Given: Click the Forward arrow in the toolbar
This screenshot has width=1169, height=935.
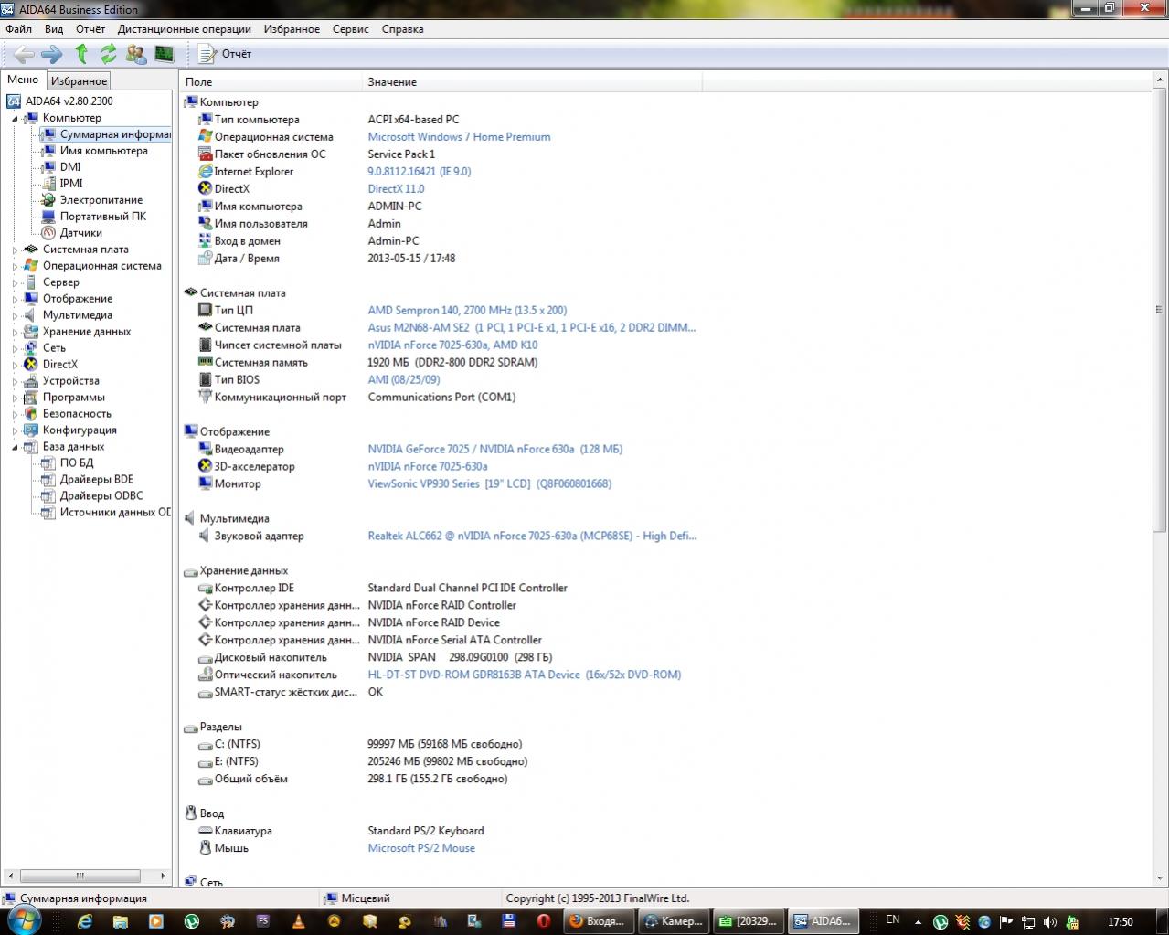Looking at the screenshot, I should [x=52, y=54].
